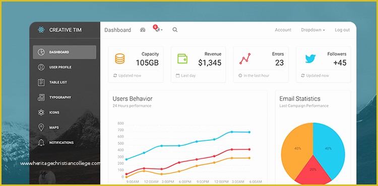
Task: Click the orange line's last data point
Action: click(249, 158)
